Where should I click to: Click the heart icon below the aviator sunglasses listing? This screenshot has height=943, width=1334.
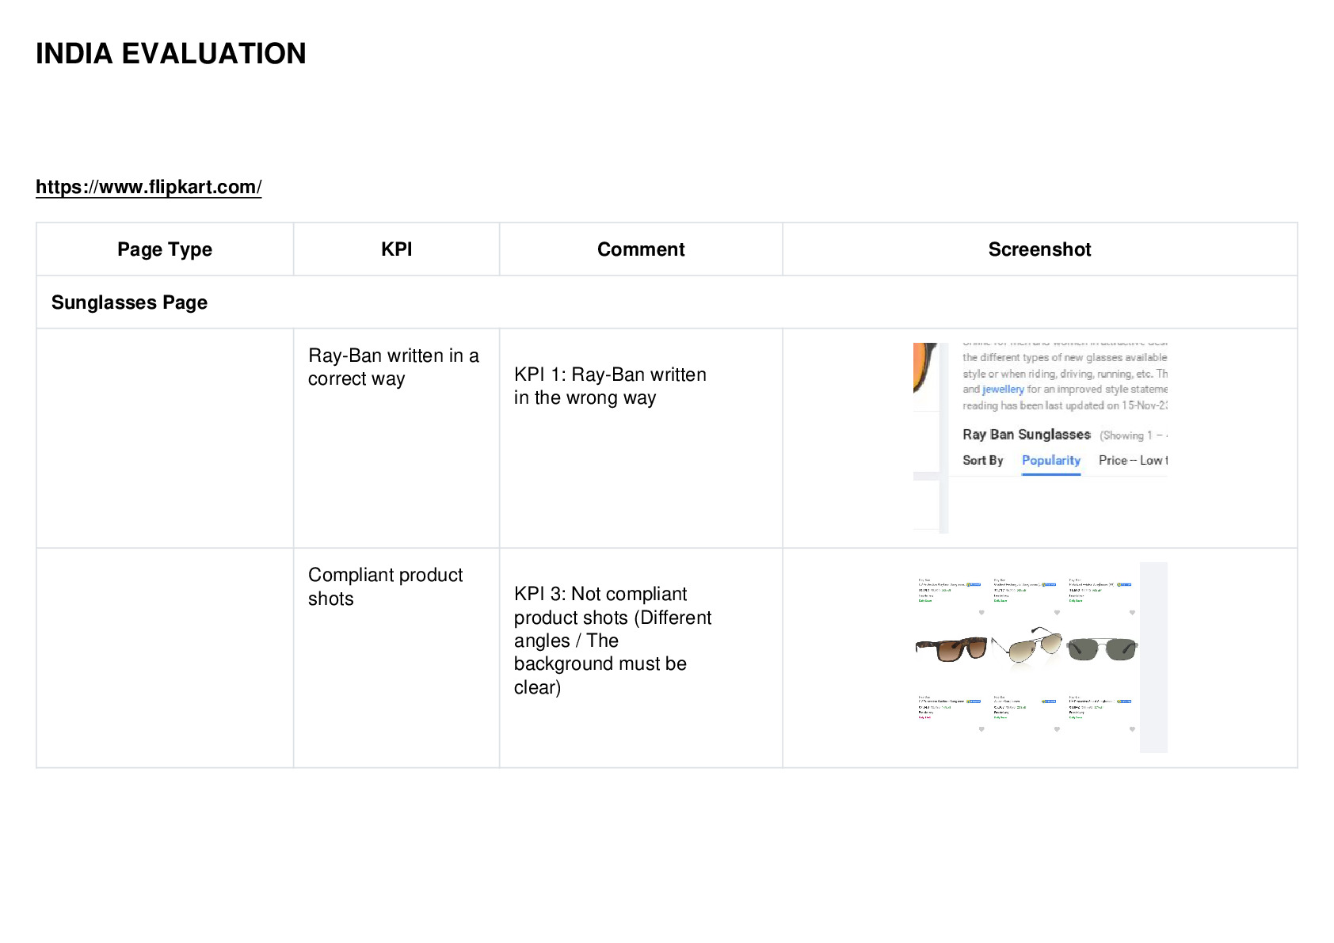pos(1057,729)
